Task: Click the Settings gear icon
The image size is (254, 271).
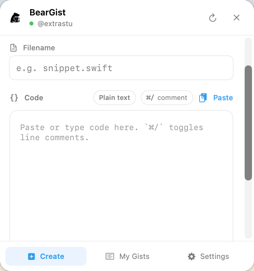Action: point(192,257)
